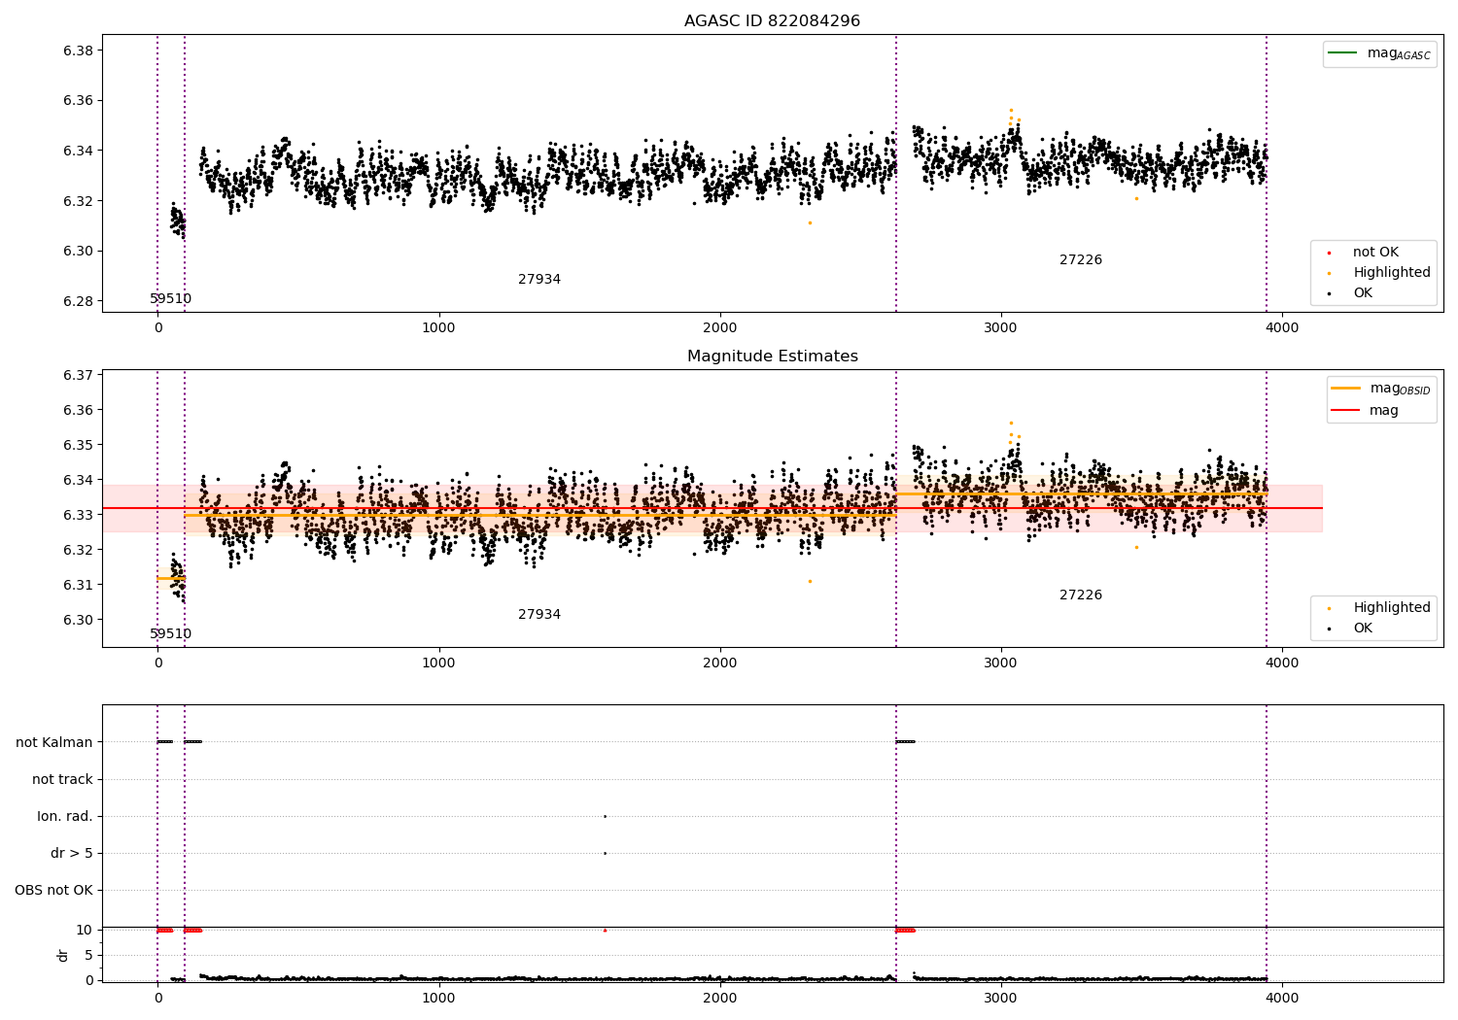Click the 6.38 y-tick label in top plot
The image size is (1458, 1020).
pos(78,51)
